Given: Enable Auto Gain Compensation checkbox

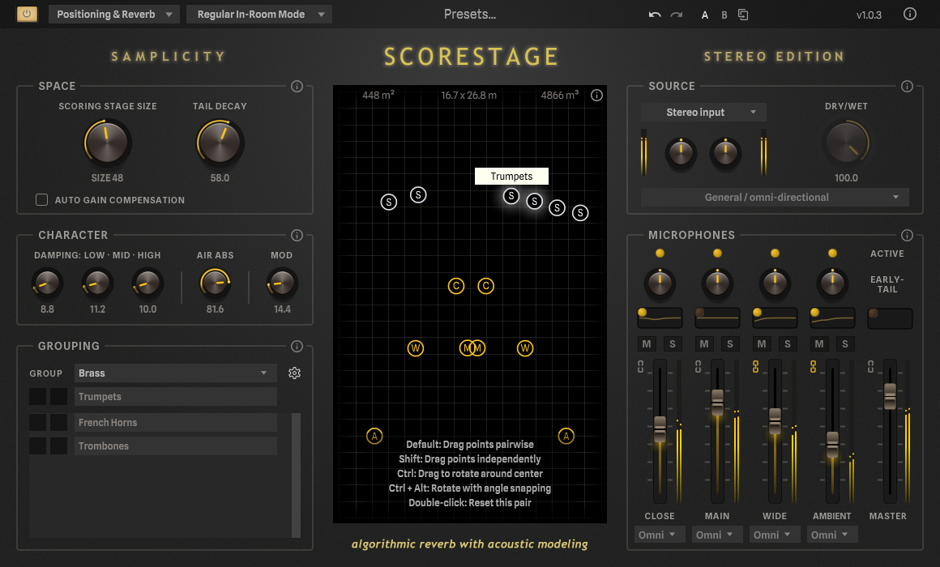Looking at the screenshot, I should tap(41, 199).
